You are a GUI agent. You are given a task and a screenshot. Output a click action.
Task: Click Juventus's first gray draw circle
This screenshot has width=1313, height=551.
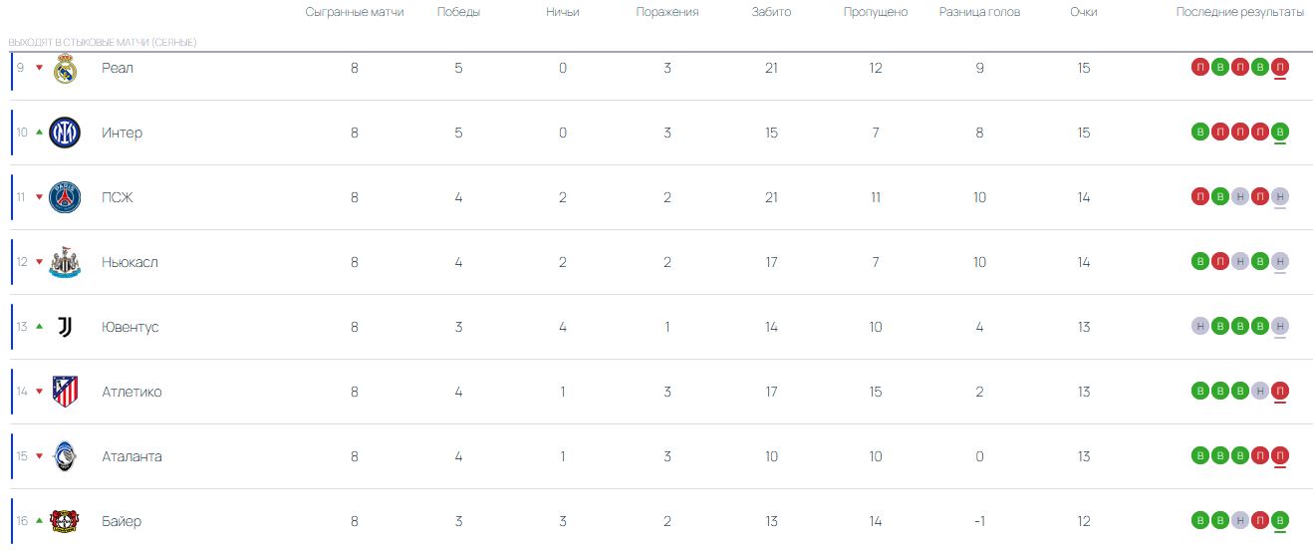click(x=1199, y=327)
